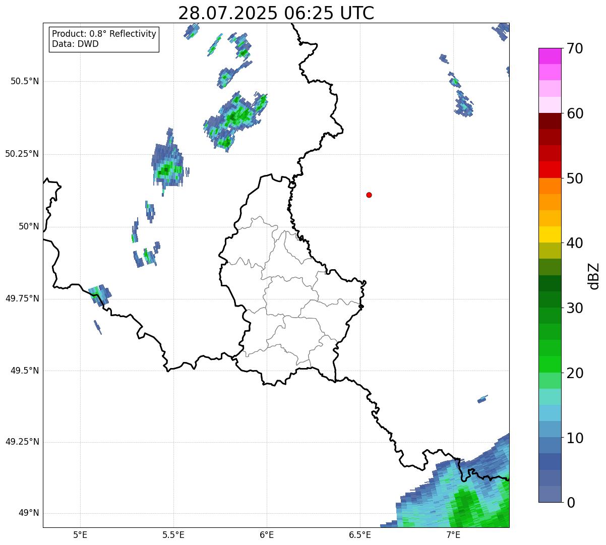Click the 6°E longitude label
Image resolution: width=606 pixels, height=545 pixels.
pyautogui.click(x=267, y=534)
